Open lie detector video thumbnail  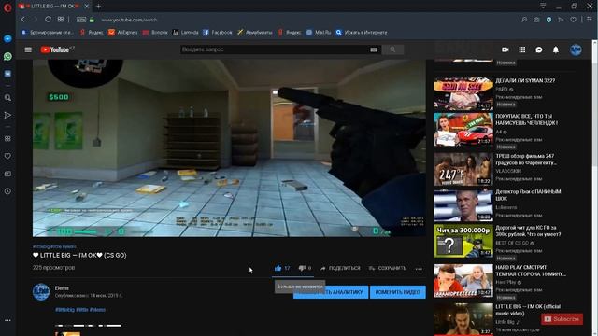(463, 205)
